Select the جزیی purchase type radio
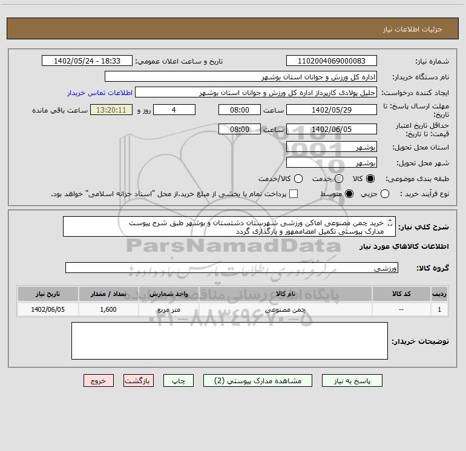466x451 pixels. 385,194
